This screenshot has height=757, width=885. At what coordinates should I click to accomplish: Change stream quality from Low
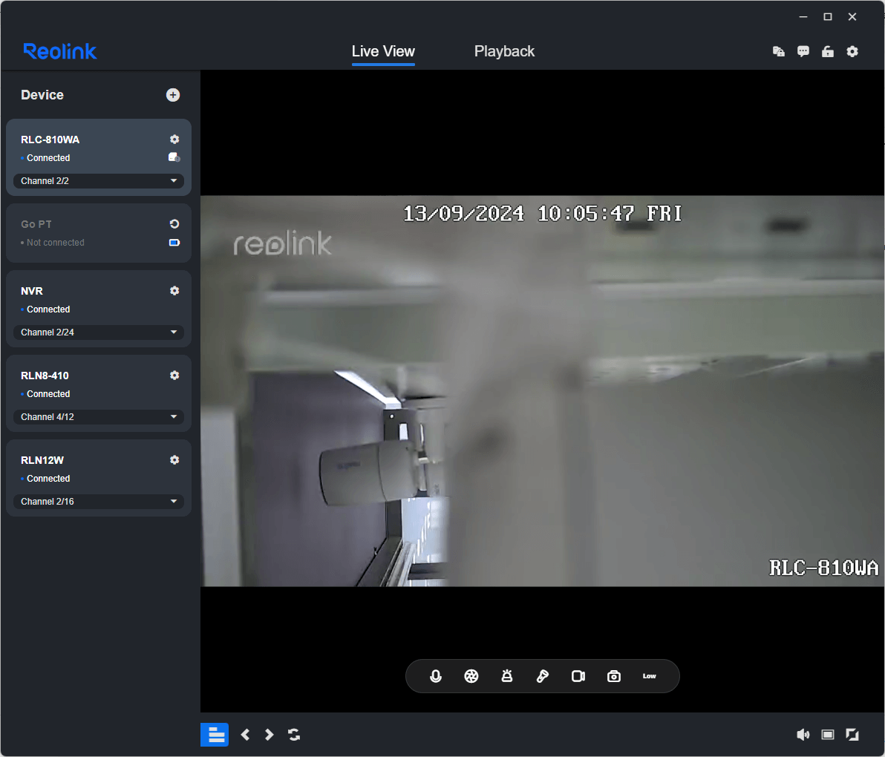pos(649,676)
